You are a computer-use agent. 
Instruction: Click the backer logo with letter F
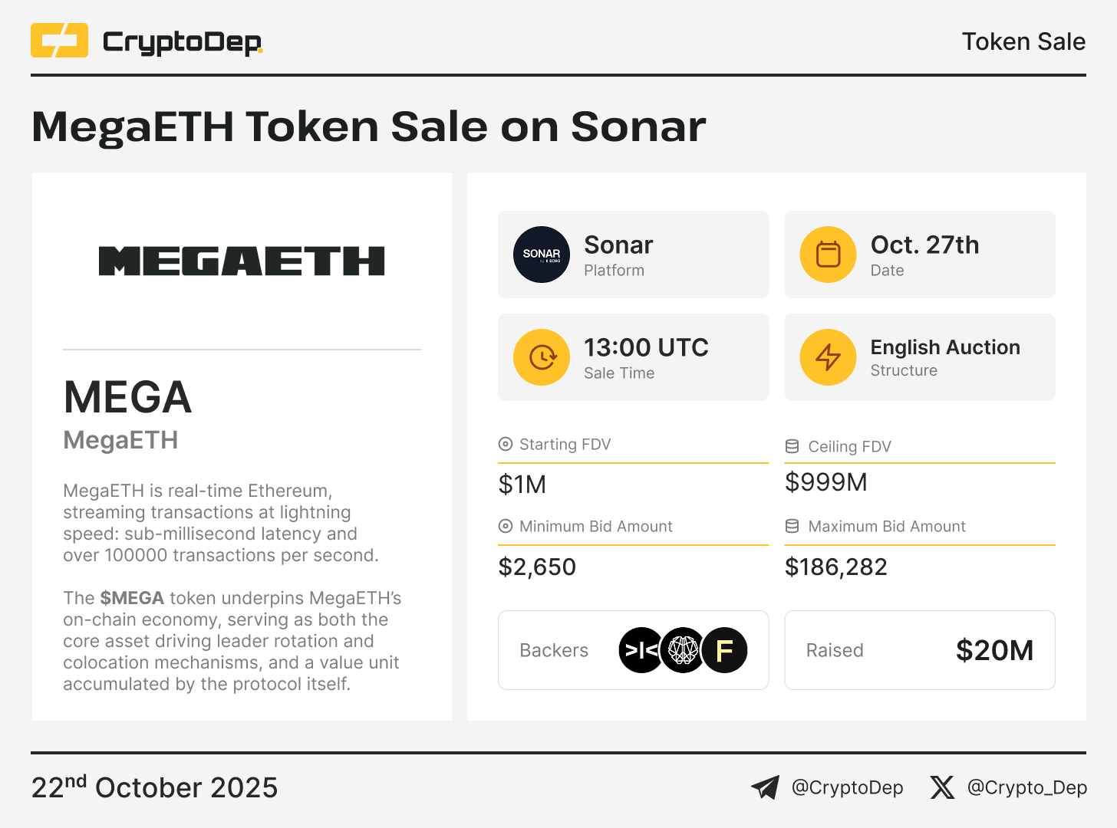tap(724, 650)
